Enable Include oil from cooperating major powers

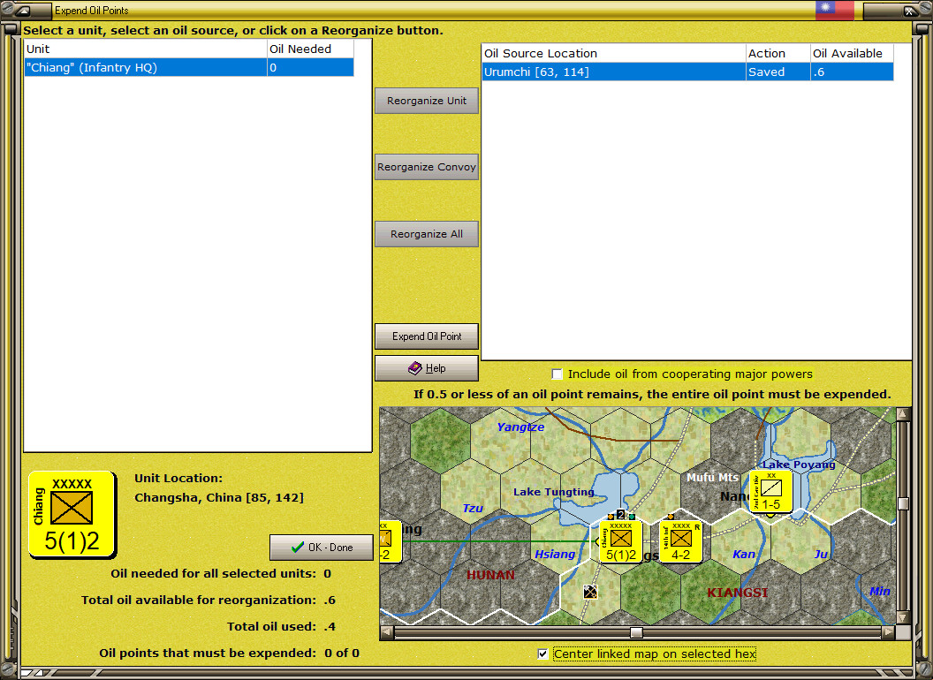[x=557, y=374]
